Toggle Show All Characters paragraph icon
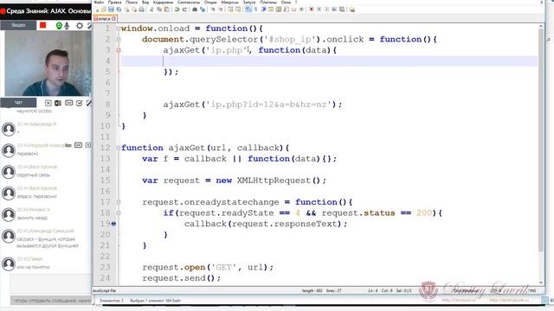Screen dimensions: 554x311 point(255,10)
